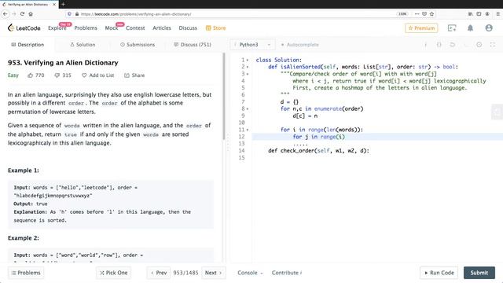Image resolution: width=503 pixels, height=283 pixels.
Task: Click the Run Code button
Action: (x=439, y=273)
